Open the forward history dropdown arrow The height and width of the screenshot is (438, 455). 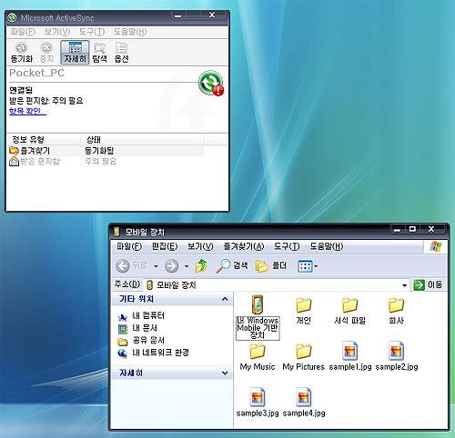coord(187,266)
